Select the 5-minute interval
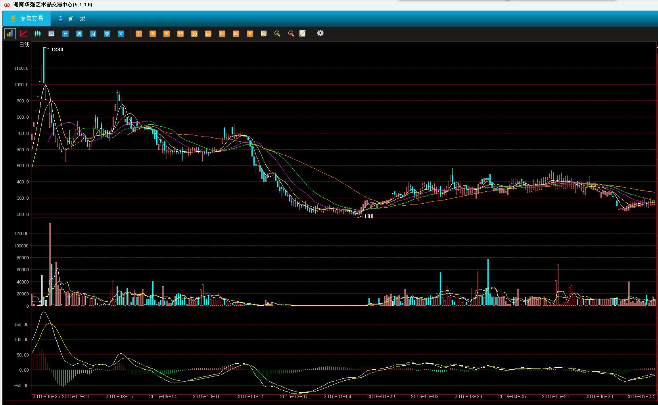The image size is (658, 405). coord(167,34)
